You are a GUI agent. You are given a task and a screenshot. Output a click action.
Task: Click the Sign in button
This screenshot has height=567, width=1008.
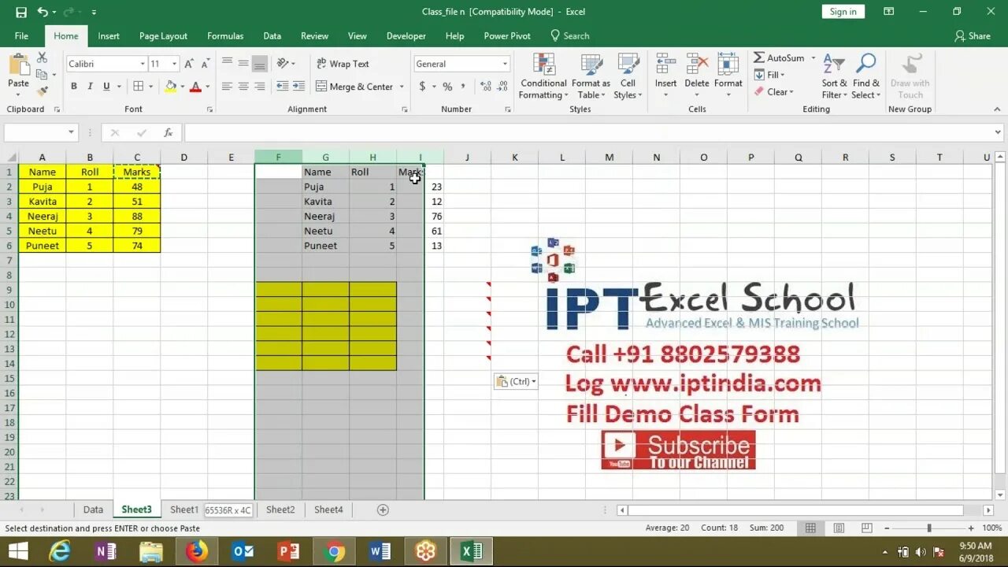[x=843, y=12]
